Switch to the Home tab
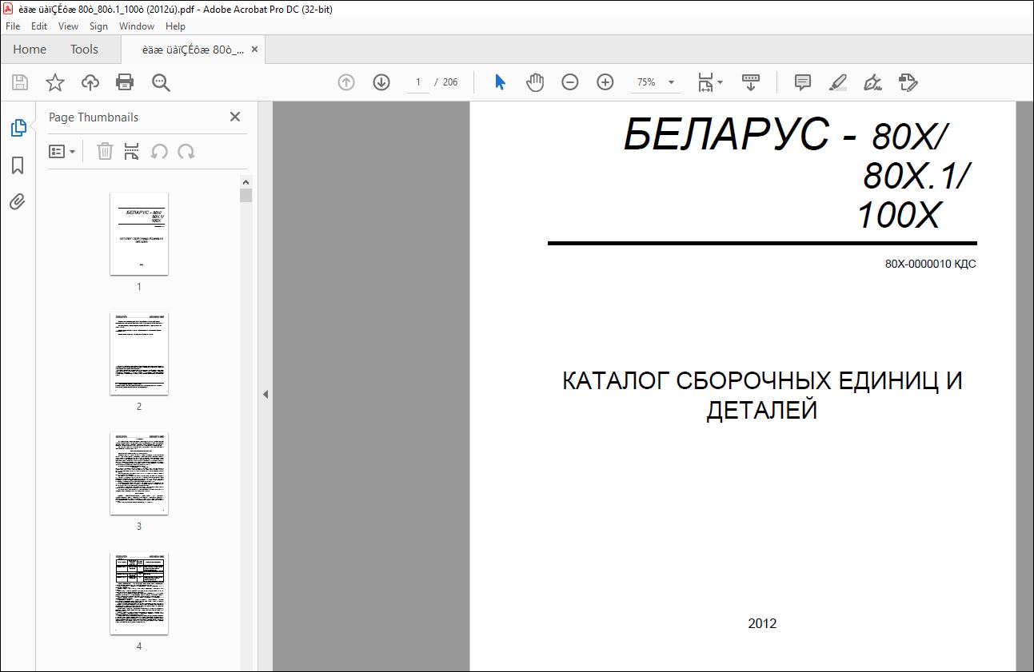Viewport: 1034px width, 672px height. 30,50
